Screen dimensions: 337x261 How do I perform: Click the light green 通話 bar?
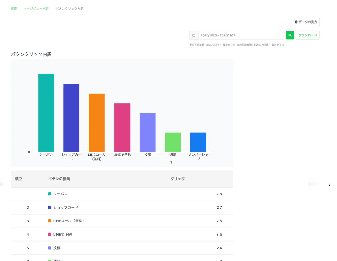click(173, 142)
